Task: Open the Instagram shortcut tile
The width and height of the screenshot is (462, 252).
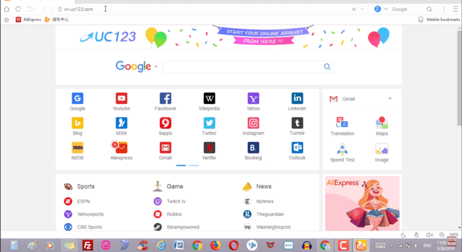Action: point(253,126)
